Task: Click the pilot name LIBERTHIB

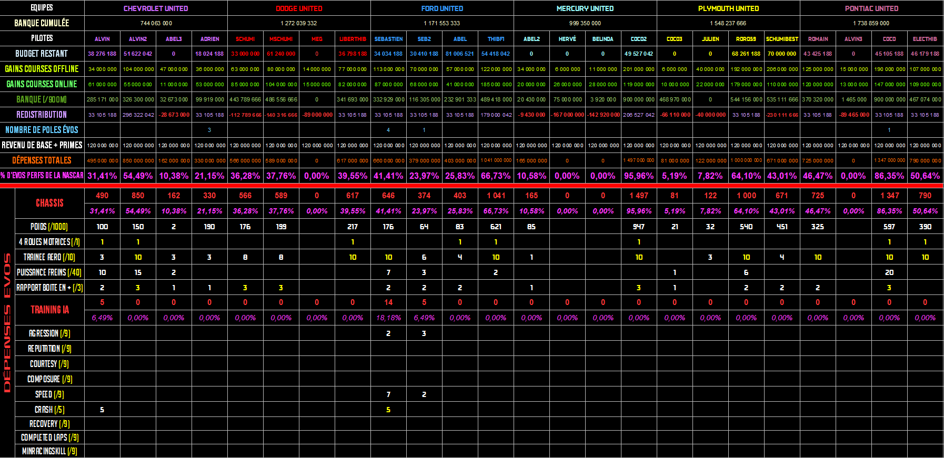Action: pos(353,39)
